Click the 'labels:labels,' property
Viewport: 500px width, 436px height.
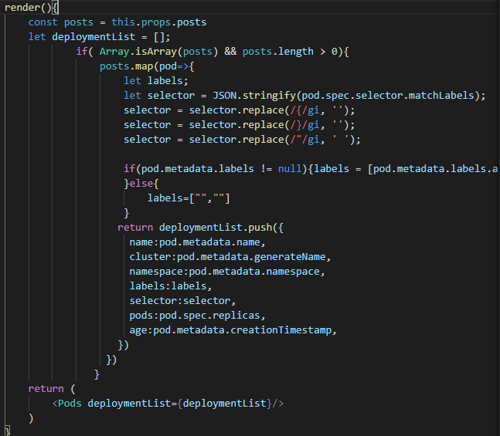click(x=171, y=286)
